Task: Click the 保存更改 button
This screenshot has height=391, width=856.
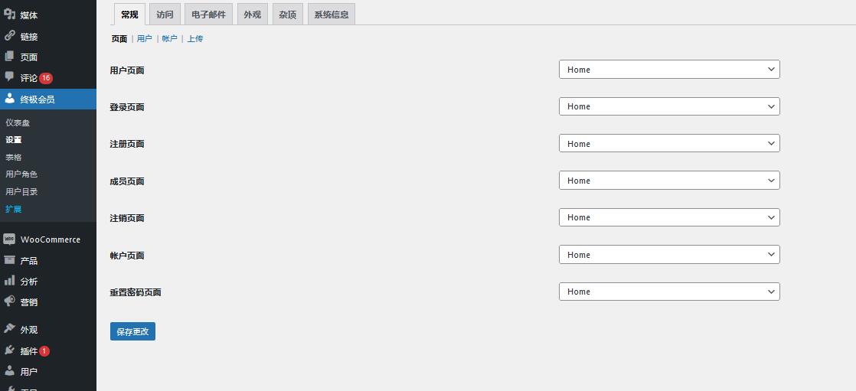Action: tap(132, 331)
